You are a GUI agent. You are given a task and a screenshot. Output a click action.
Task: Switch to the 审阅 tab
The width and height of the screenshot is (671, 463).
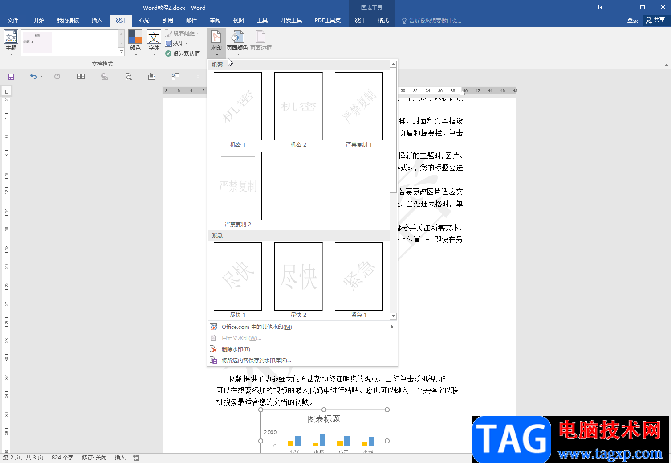coord(215,20)
